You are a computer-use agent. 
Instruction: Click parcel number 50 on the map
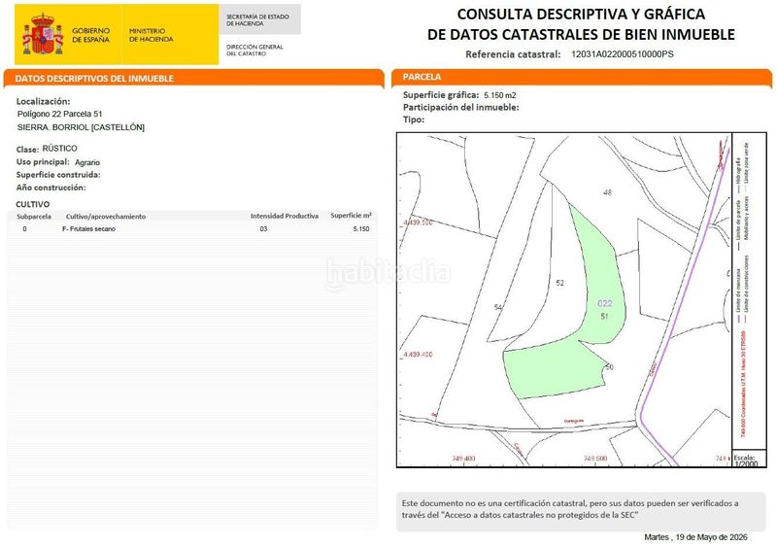[x=610, y=367]
